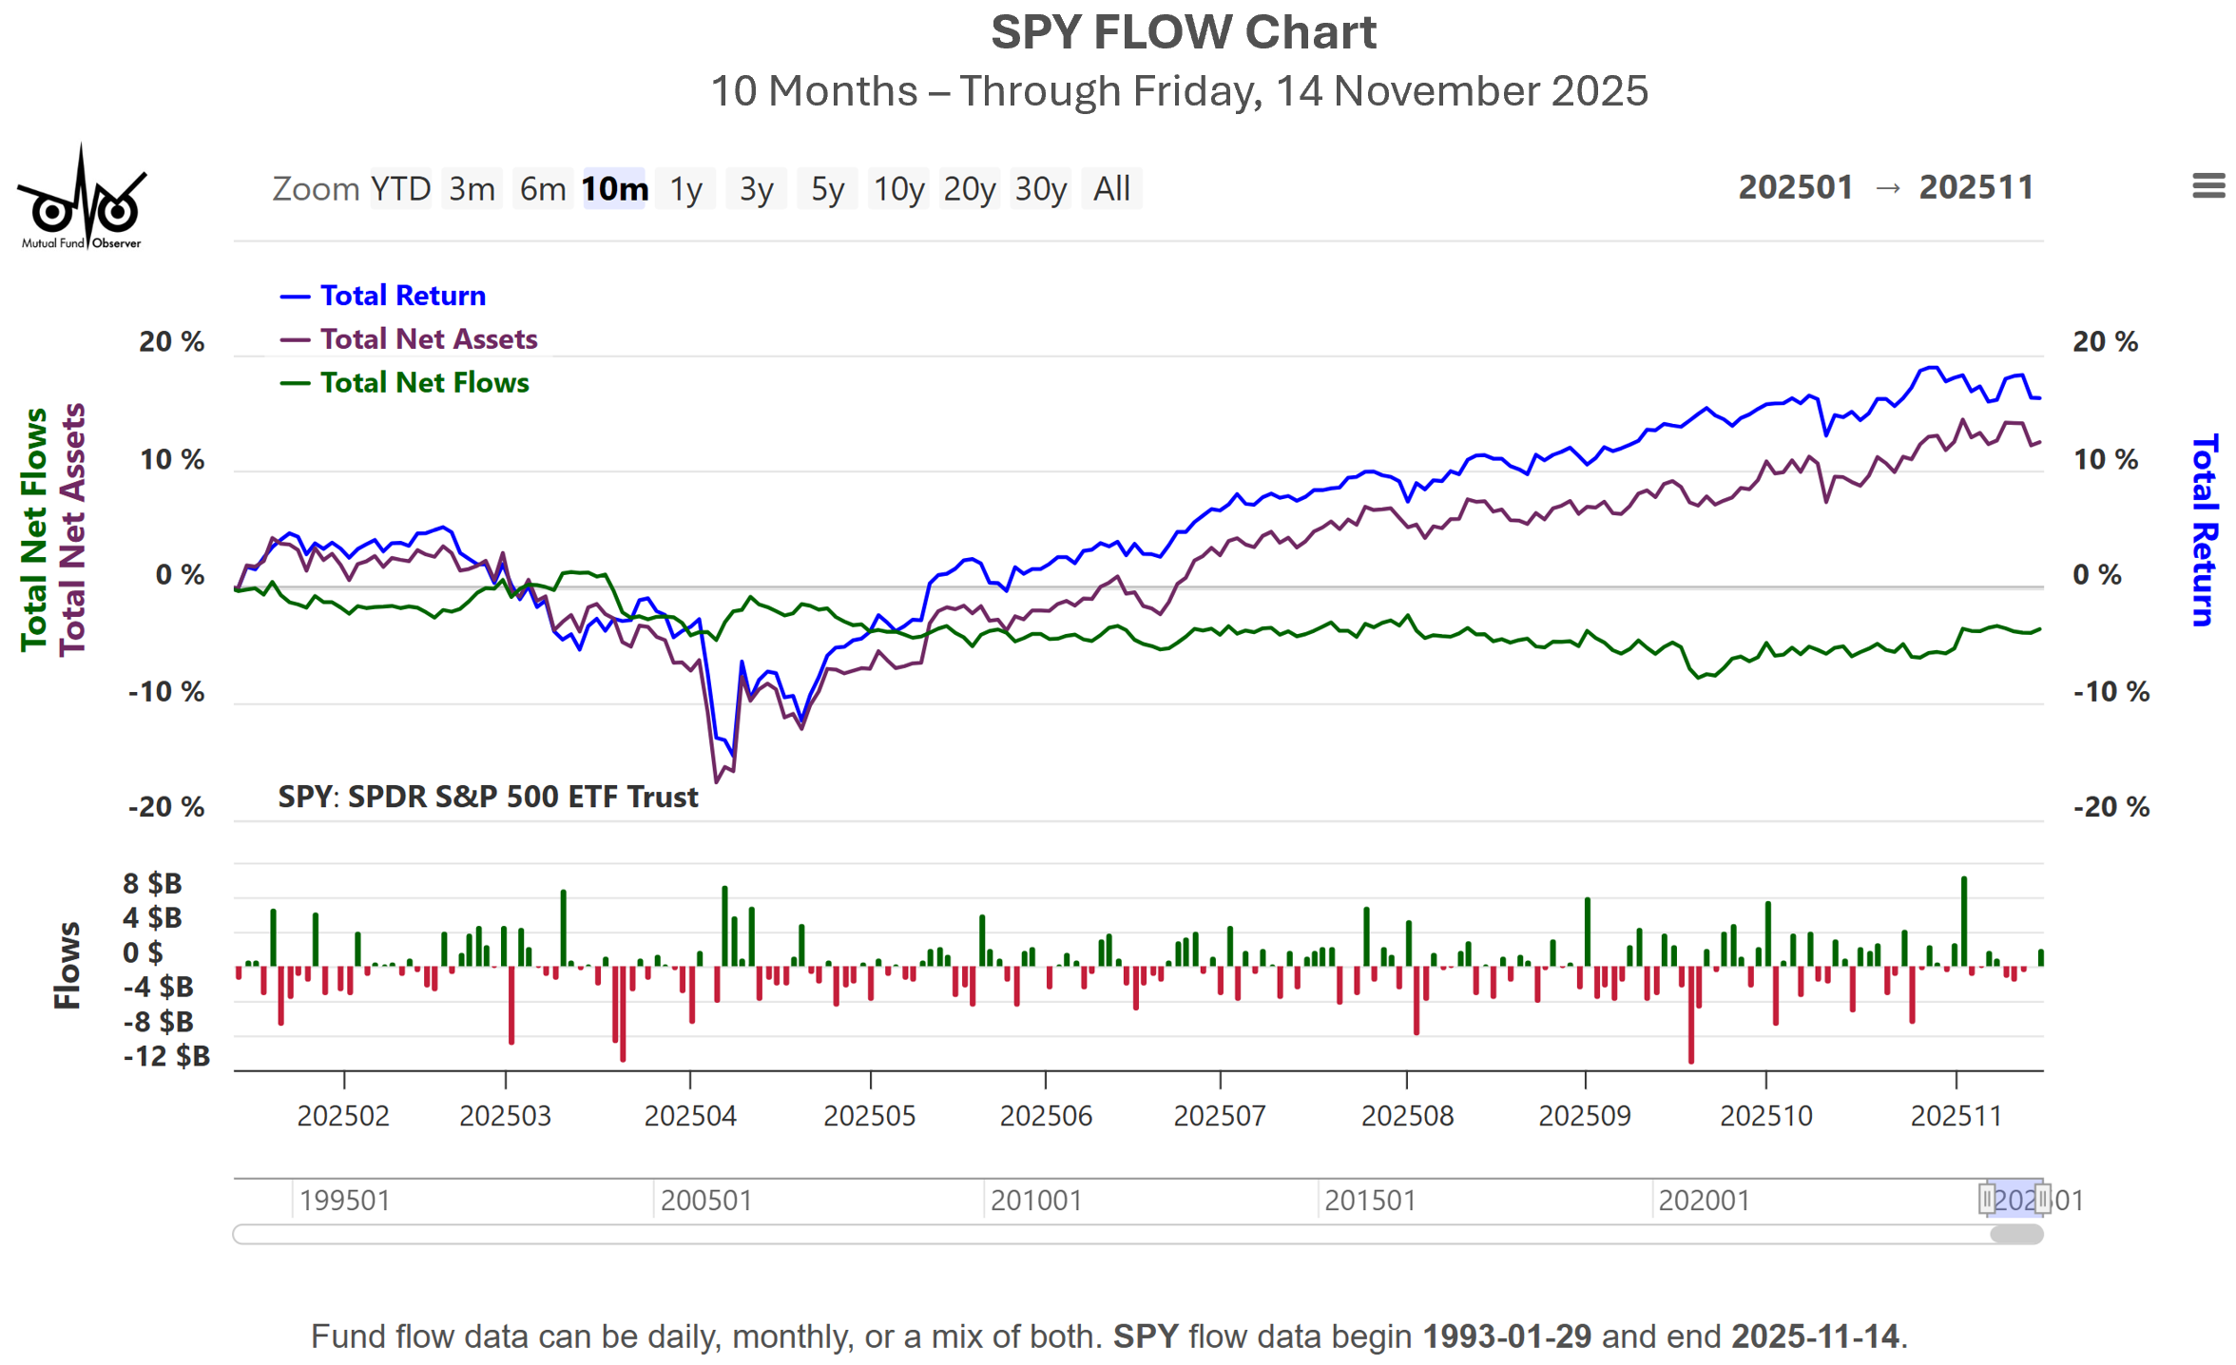Zoom chart to 10y range
2236x1365 pixels.
point(898,189)
